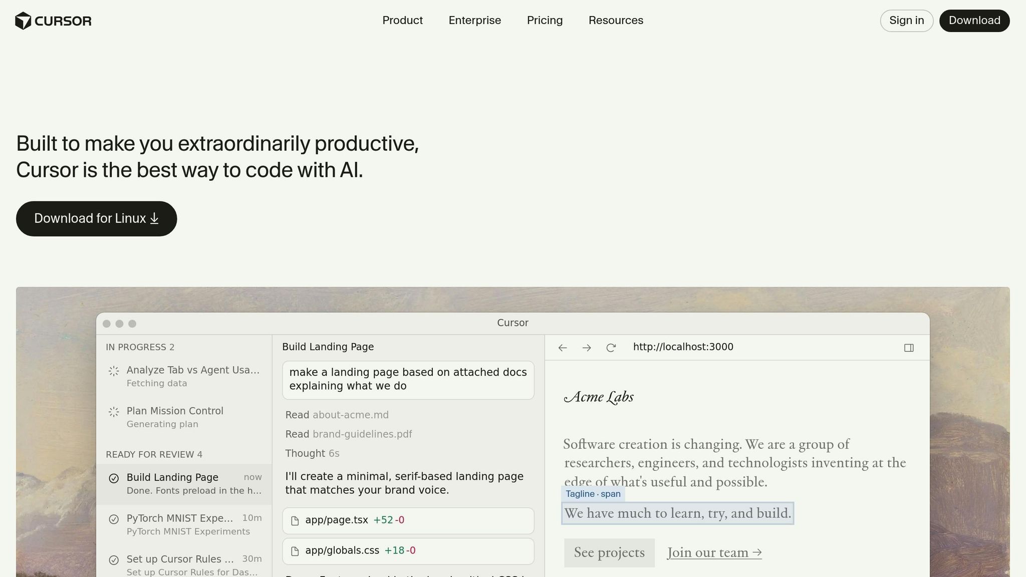Viewport: 1026px width, 577px height.
Task: Toggle the check on Set up Cursor Rules
Action: tap(114, 559)
